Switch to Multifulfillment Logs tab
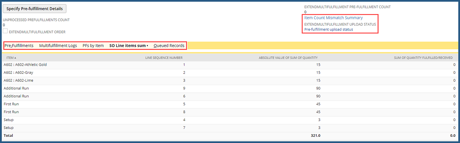Screen dimensions: 460x143 coord(58,46)
